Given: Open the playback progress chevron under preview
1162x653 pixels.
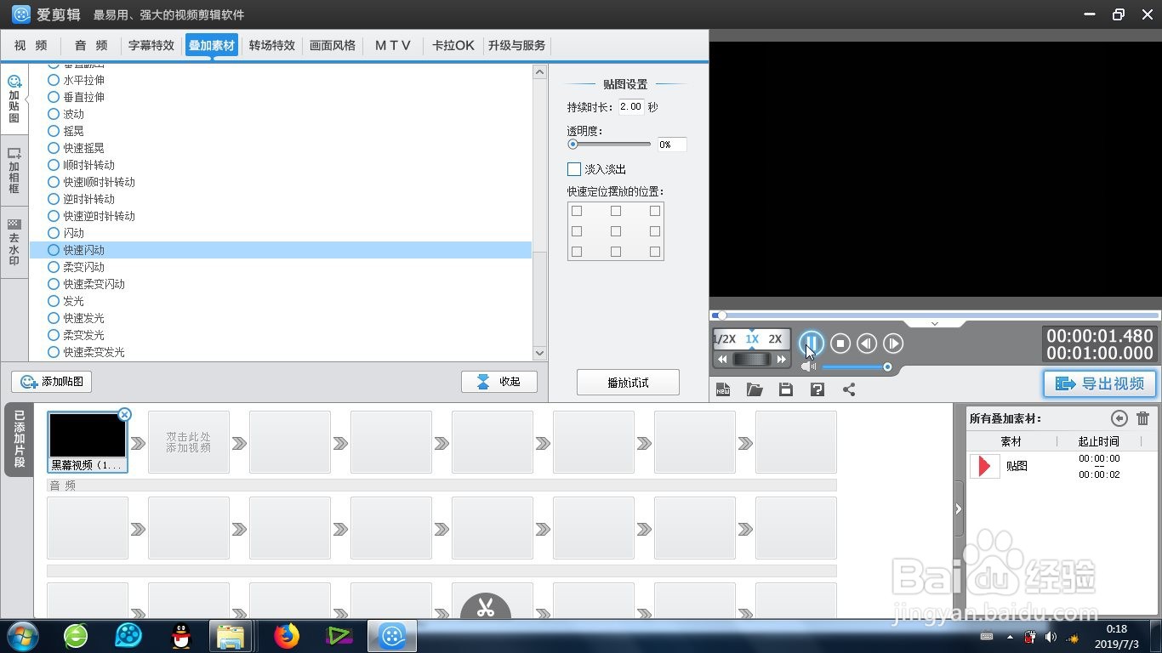Looking at the screenshot, I should tap(934, 323).
